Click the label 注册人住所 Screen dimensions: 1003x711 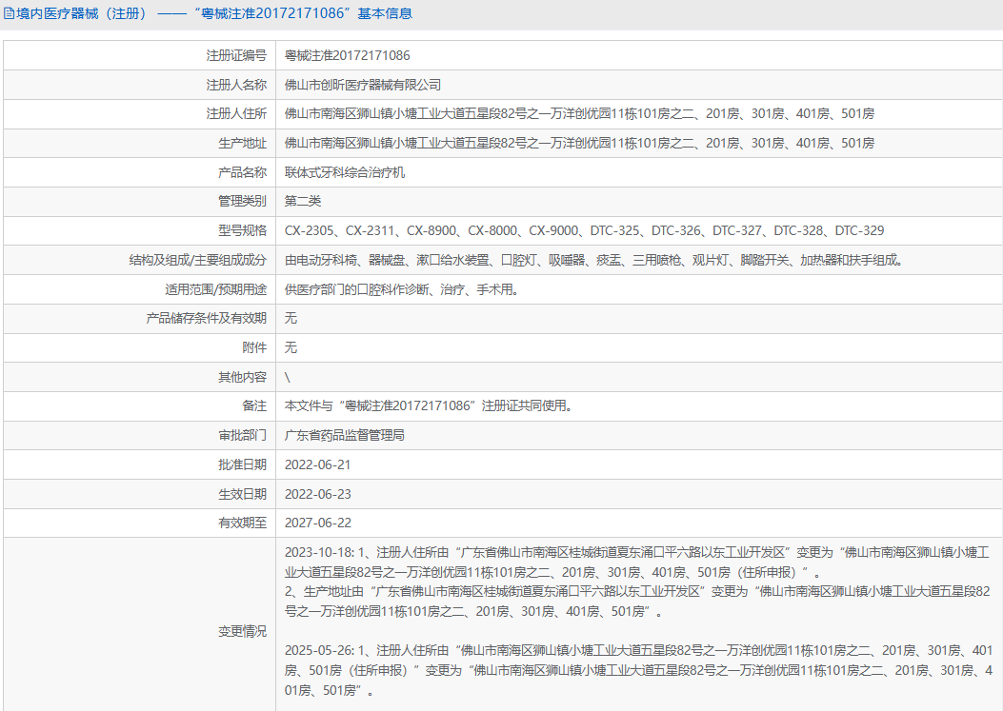click(x=236, y=114)
